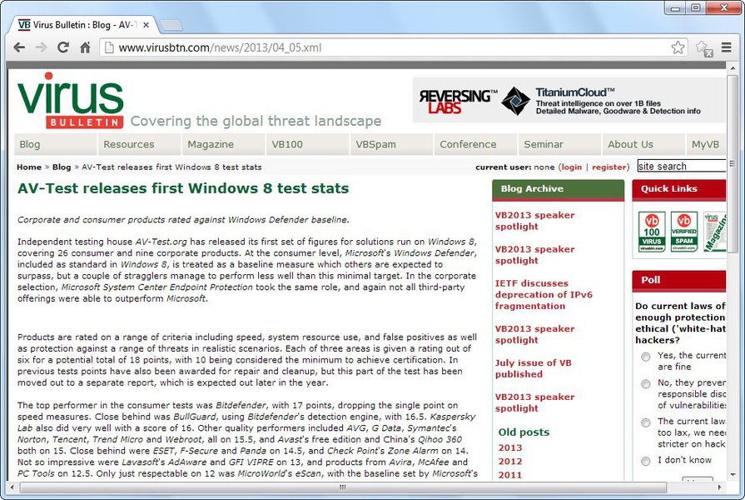
Task: Click the VB100 Virus badge in Quick Links
Action: (652, 232)
